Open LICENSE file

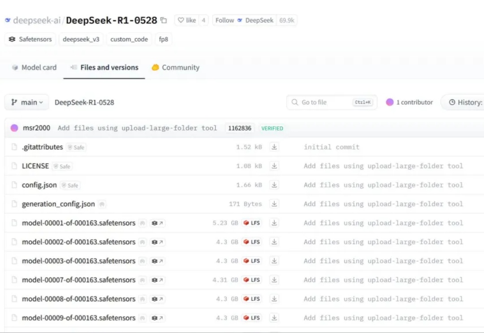(35, 166)
